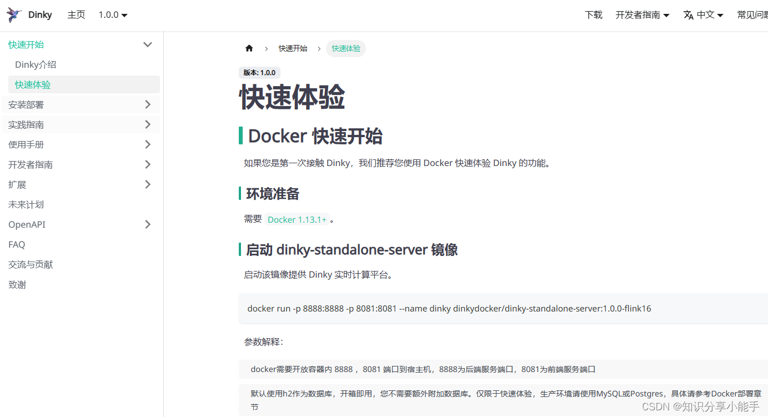Image resolution: width=768 pixels, height=417 pixels.
Task: Click the docker run command code block
Action: [x=503, y=308]
